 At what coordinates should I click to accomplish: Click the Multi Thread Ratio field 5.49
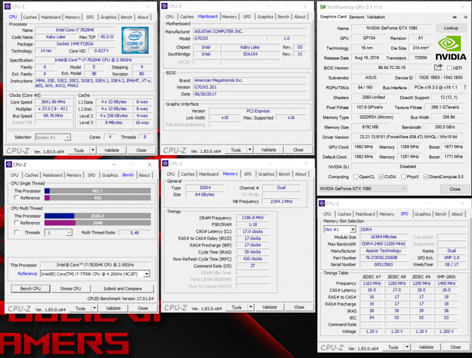click(135, 232)
